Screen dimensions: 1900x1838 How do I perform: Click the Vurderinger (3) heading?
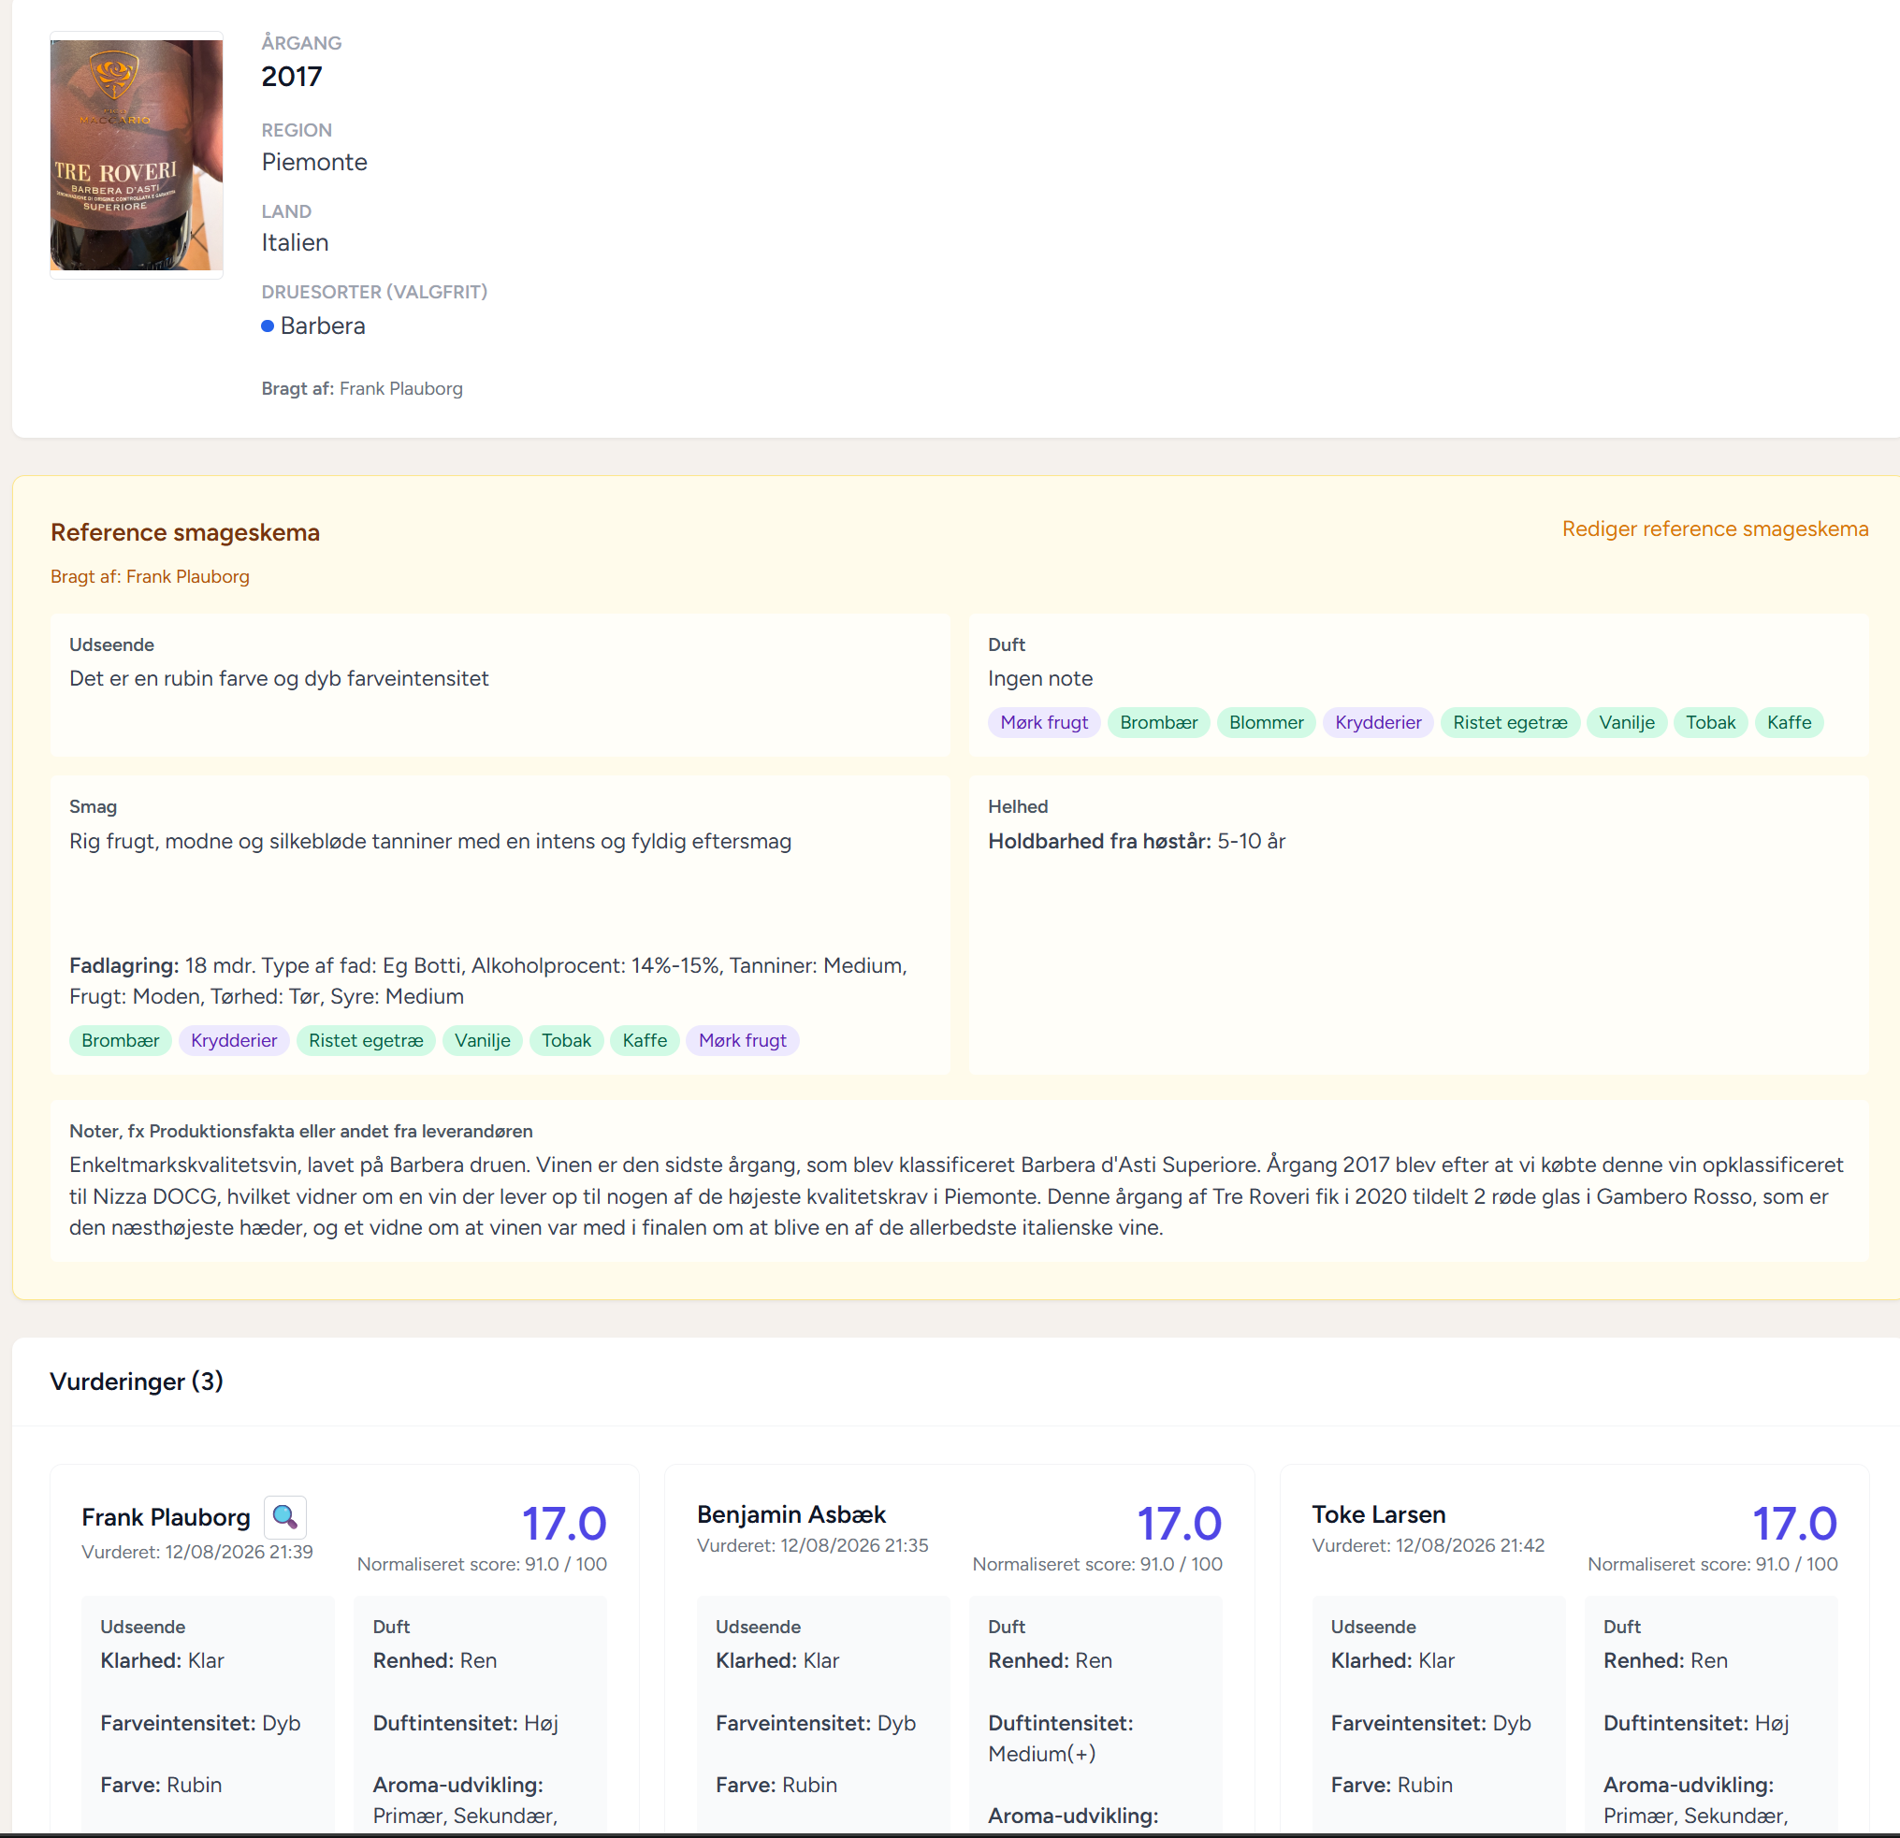[137, 1382]
